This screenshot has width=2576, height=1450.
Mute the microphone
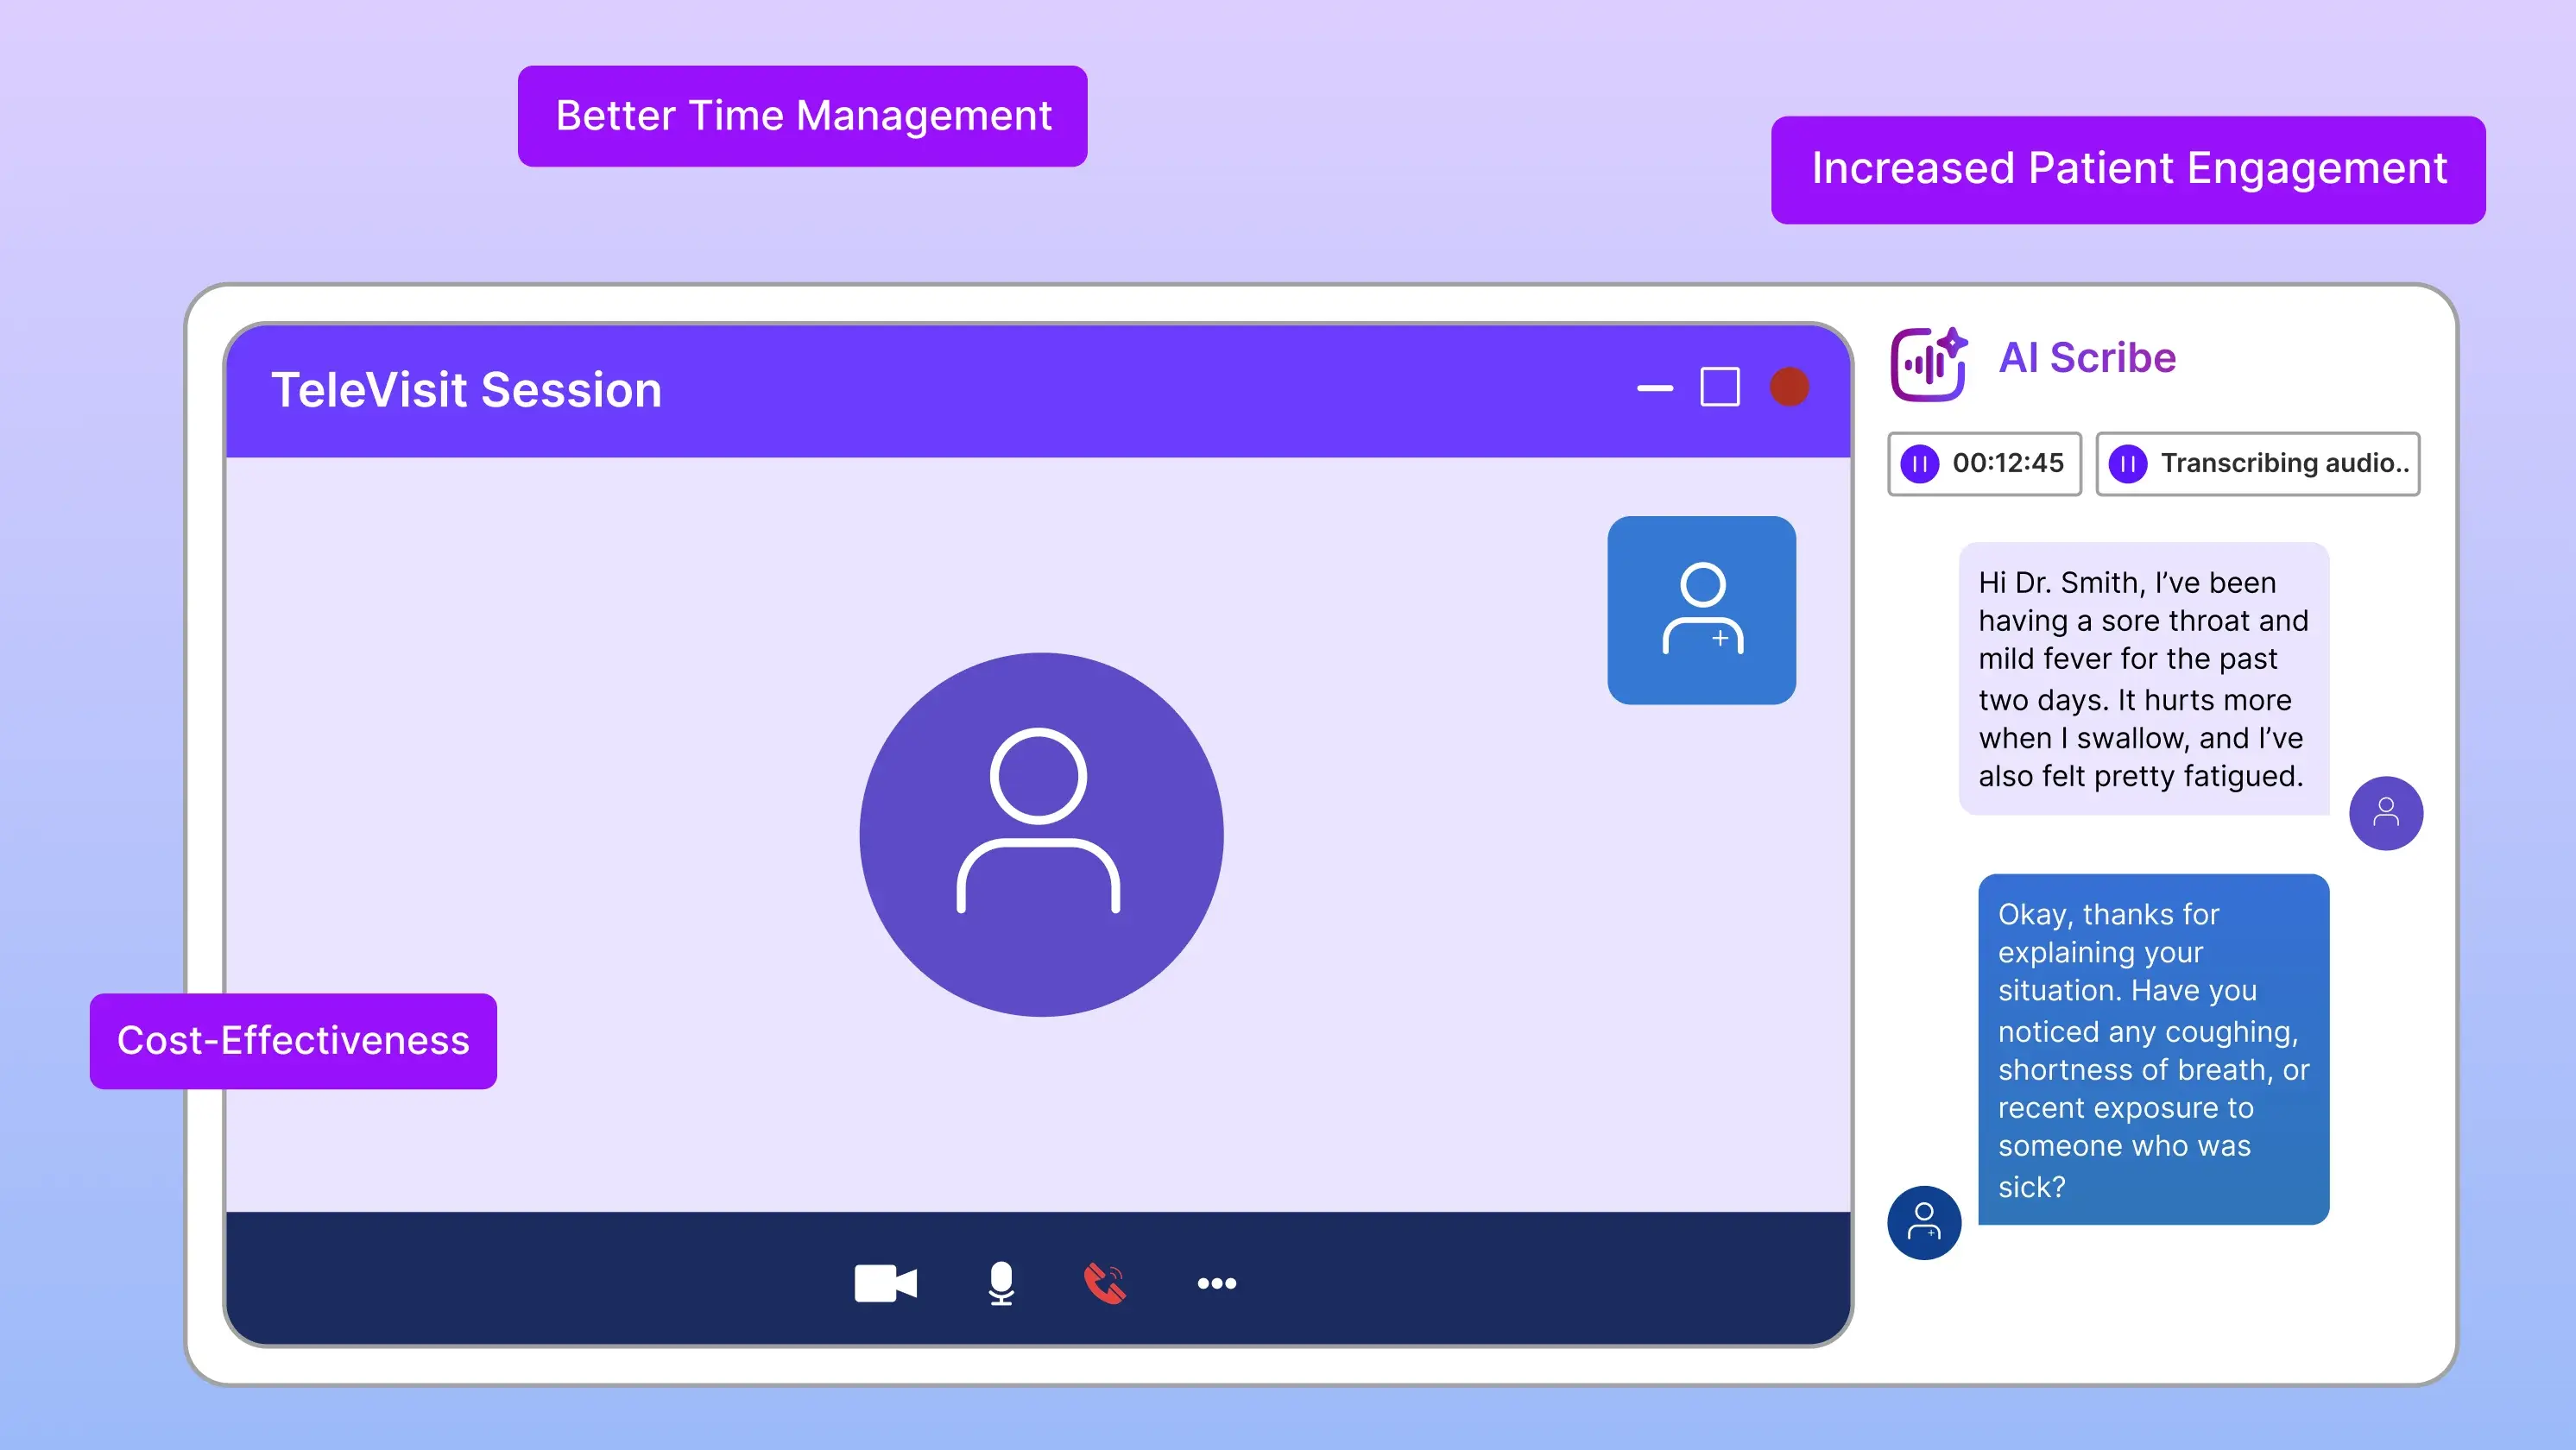coord(1001,1283)
